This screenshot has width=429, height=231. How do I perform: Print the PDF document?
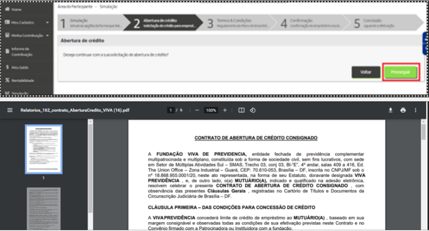coord(403,110)
